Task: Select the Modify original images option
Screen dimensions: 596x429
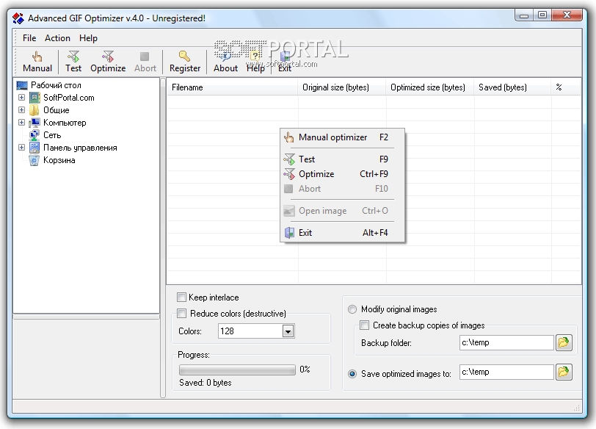Action: pyautogui.click(x=352, y=309)
